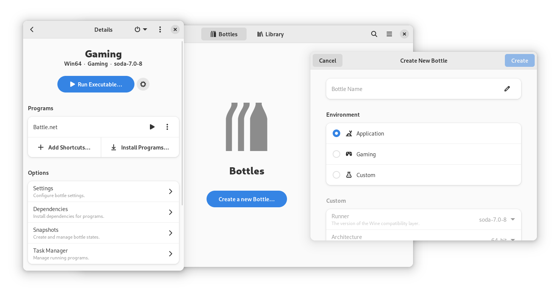Select the Application environment
The height and width of the screenshot is (296, 560).
pyautogui.click(x=336, y=133)
